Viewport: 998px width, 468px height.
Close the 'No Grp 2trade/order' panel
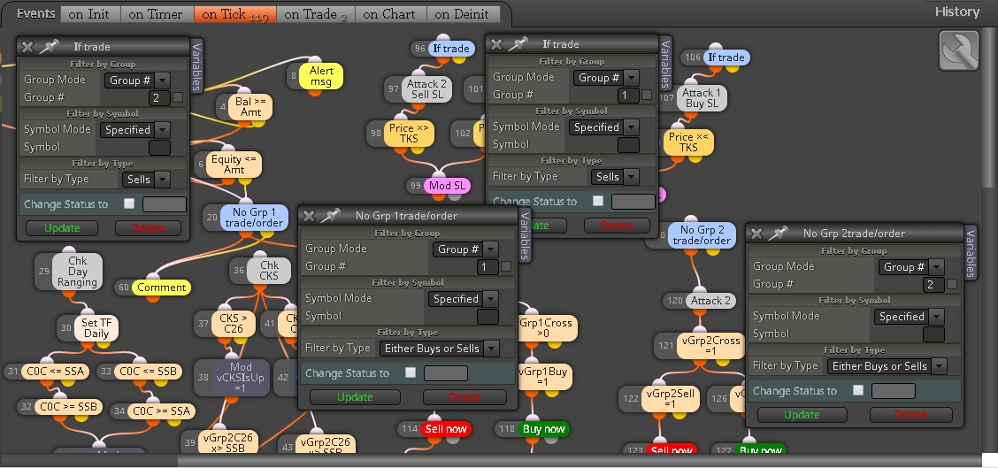(x=756, y=234)
